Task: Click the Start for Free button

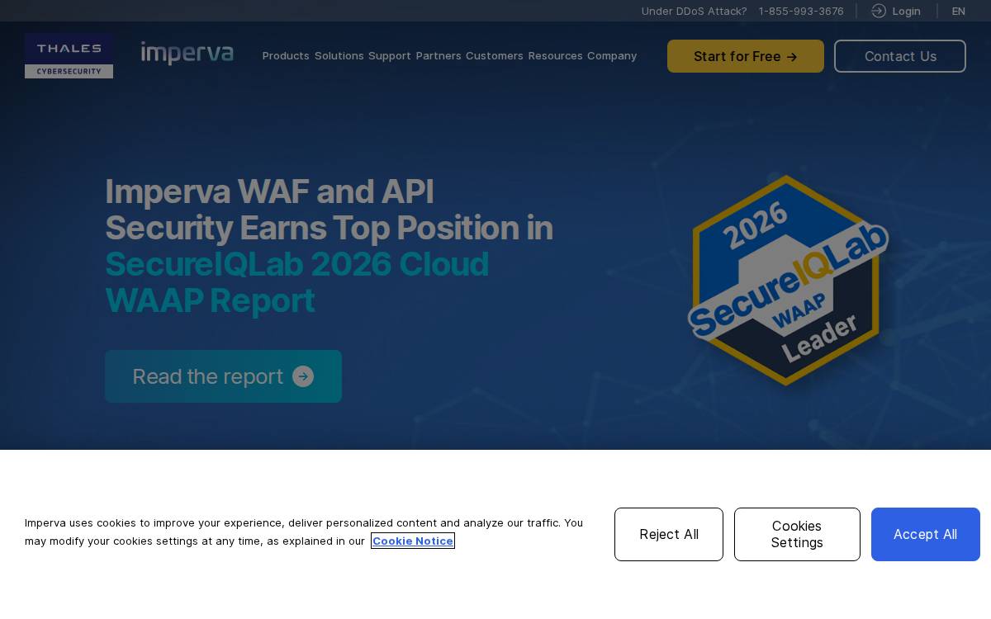Action: 746,56
